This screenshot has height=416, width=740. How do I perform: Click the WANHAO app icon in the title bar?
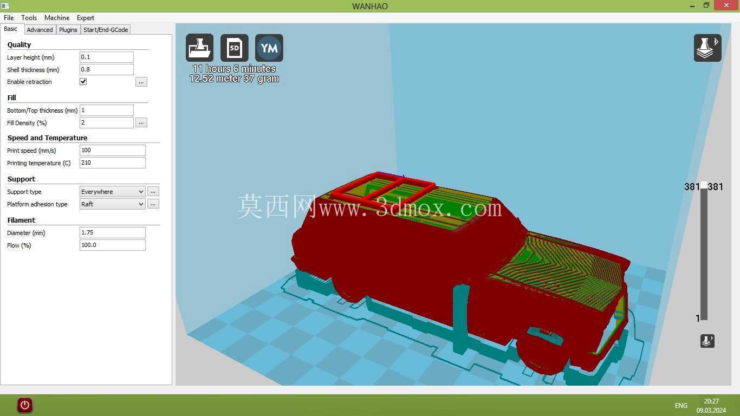tap(5, 6)
